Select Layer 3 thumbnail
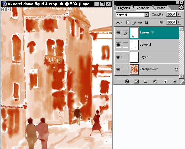This screenshot has height=149, width=185. tap(134, 33)
